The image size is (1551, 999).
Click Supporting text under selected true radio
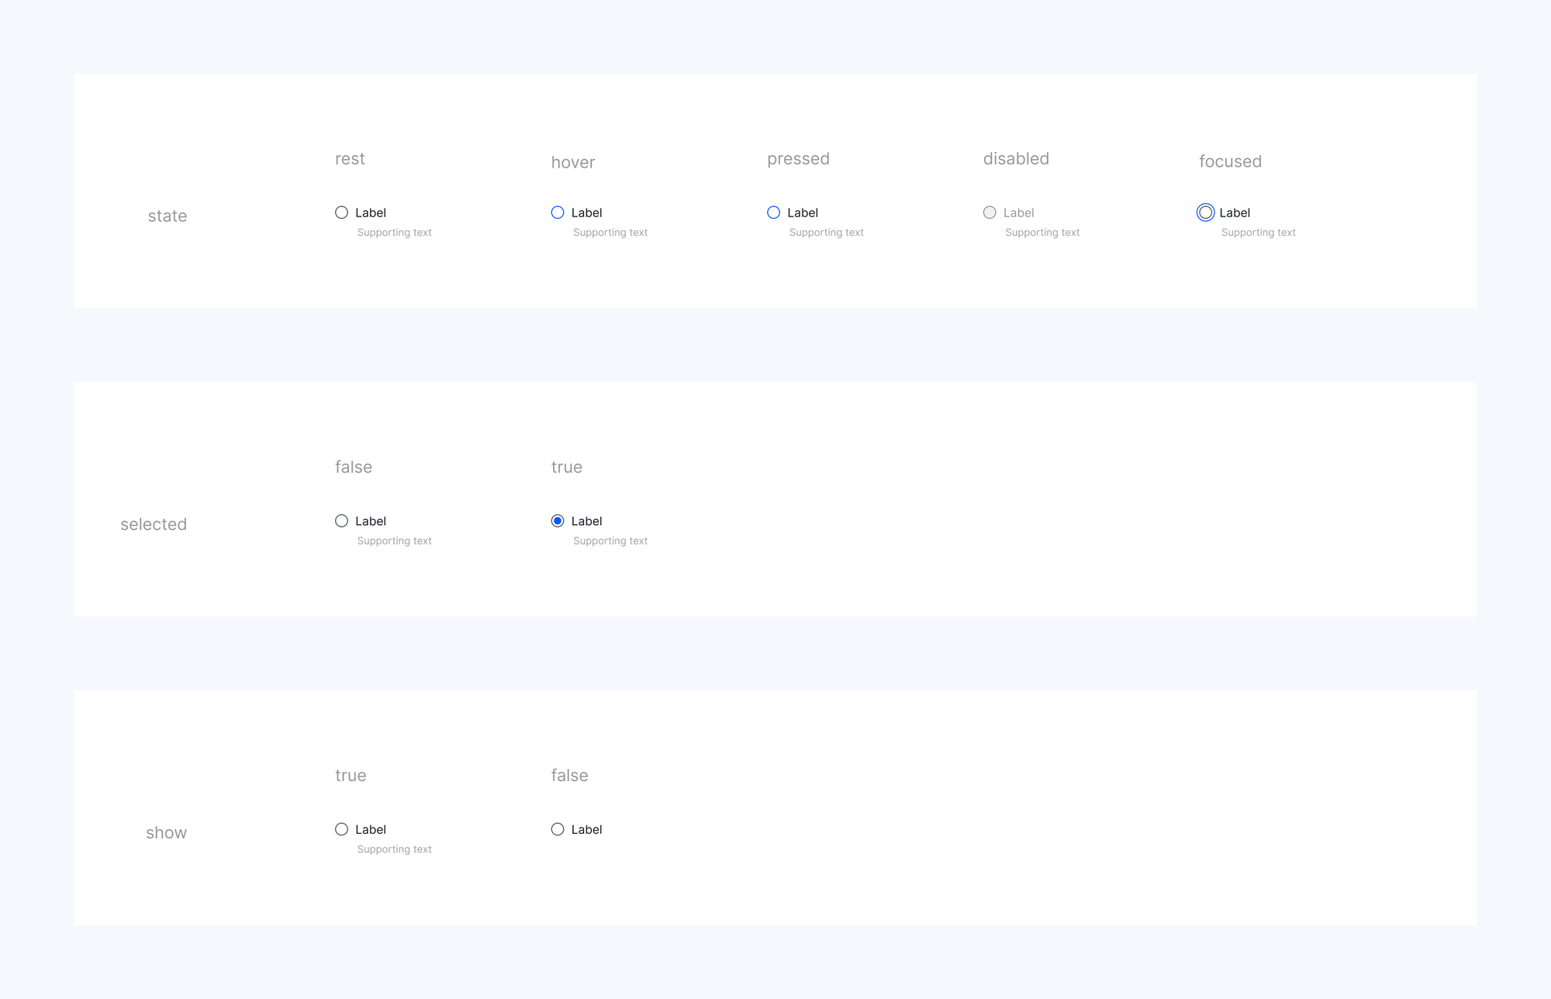610,541
